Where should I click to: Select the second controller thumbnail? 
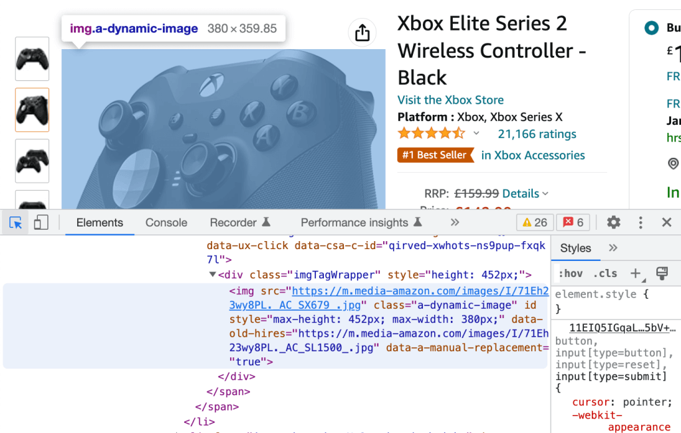pyautogui.click(x=32, y=110)
